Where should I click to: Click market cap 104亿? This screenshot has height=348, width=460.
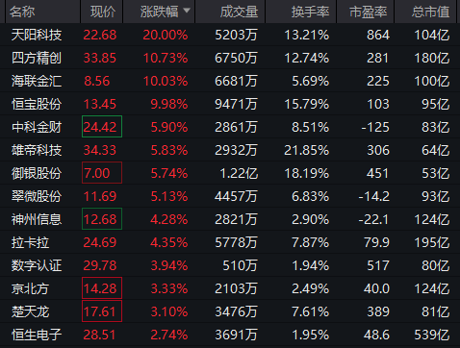point(432,35)
